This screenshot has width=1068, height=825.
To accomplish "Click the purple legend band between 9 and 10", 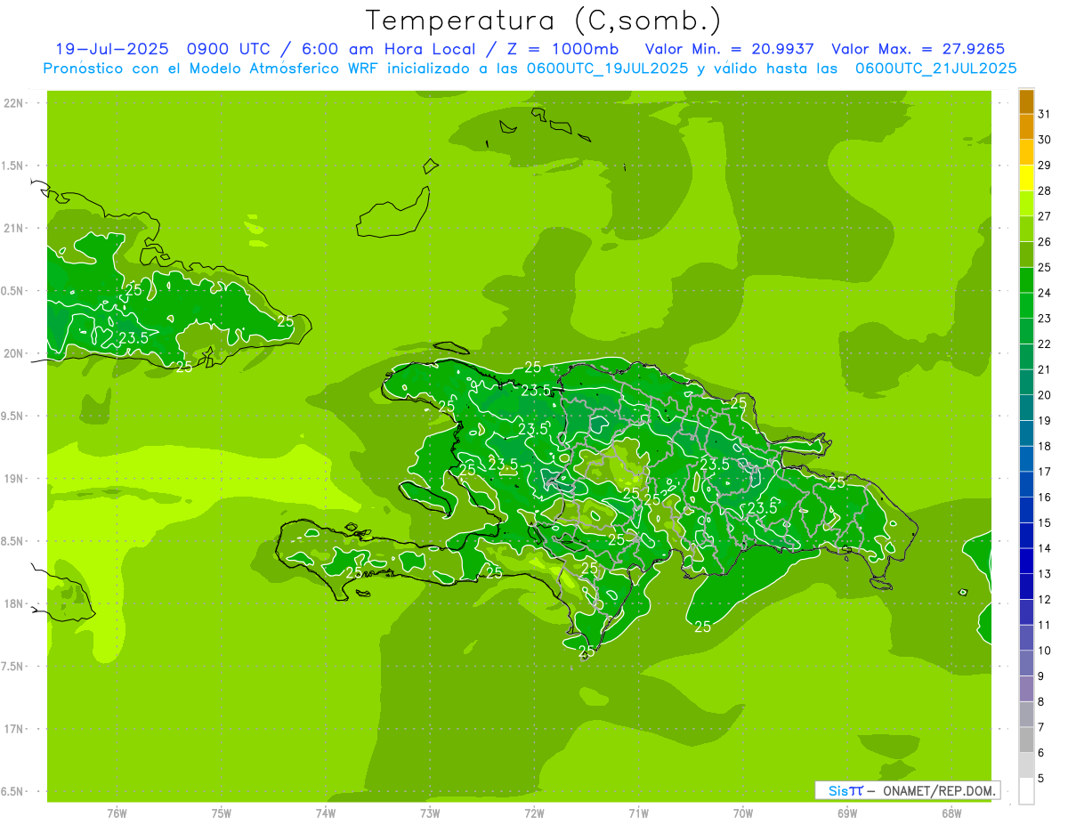I will tap(1026, 663).
